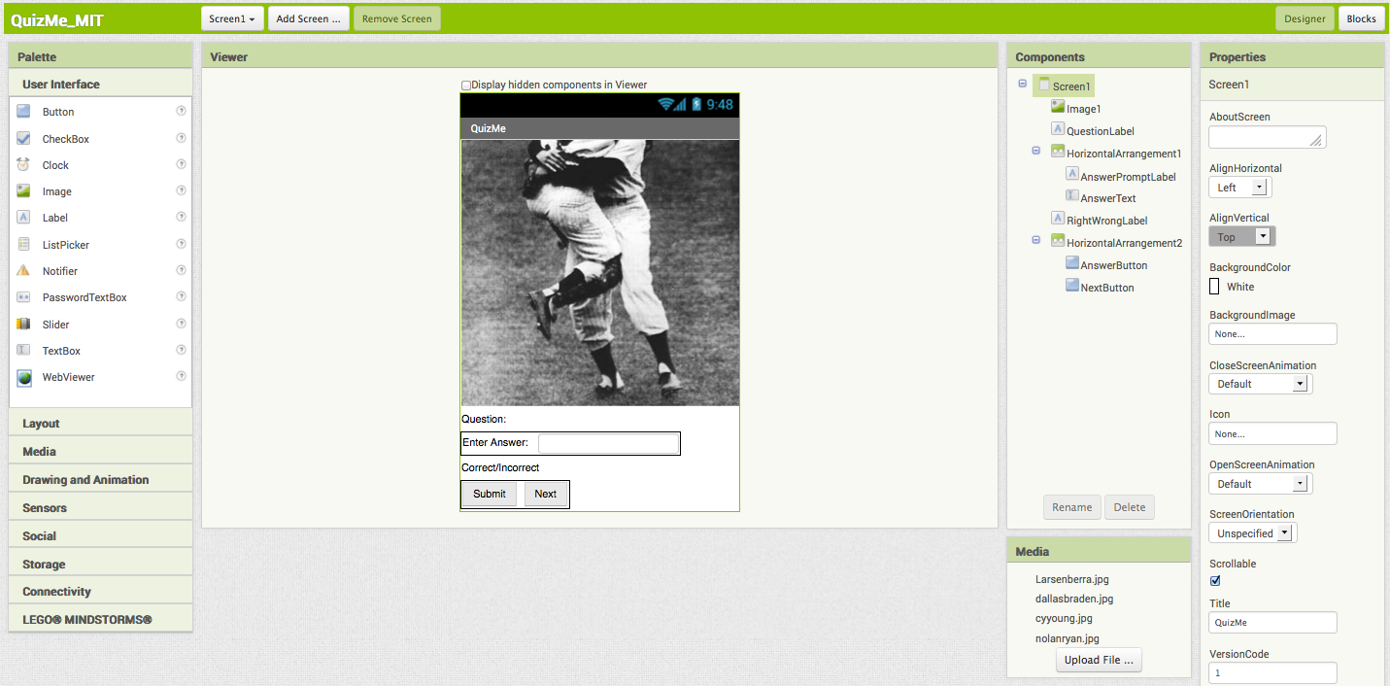Choose the Image component icon in Palette
This screenshot has height=686, width=1390.
(x=23, y=191)
